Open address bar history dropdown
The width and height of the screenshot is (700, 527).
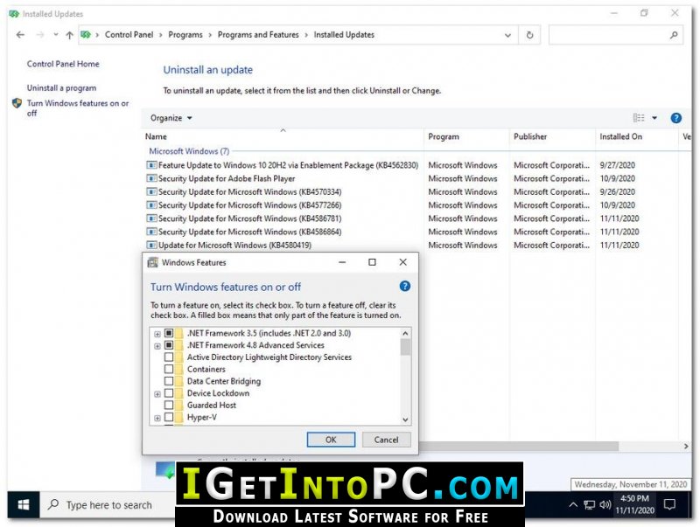(x=507, y=35)
